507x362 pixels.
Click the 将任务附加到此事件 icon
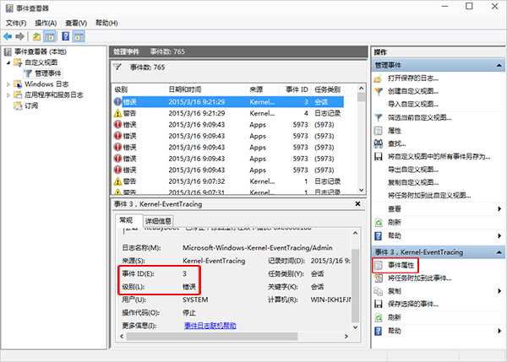378,278
